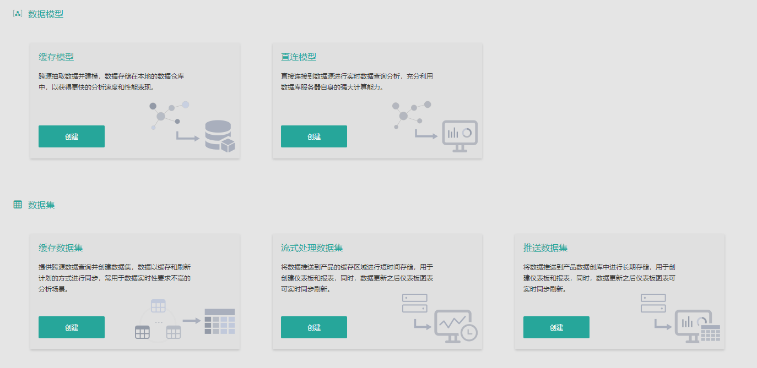Select the 流式处理数据集 card title
The height and width of the screenshot is (368, 757).
click(312, 248)
